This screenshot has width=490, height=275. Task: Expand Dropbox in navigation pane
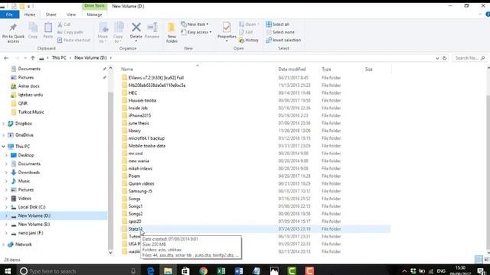3,124
